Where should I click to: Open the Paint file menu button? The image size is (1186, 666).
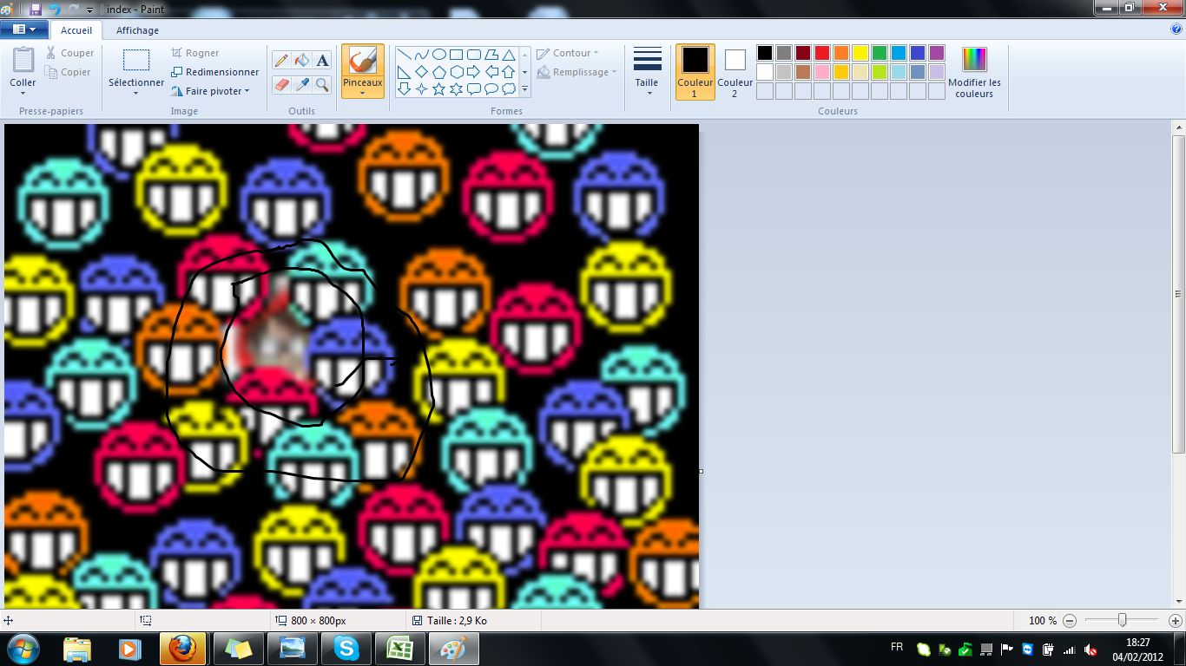coord(24,29)
